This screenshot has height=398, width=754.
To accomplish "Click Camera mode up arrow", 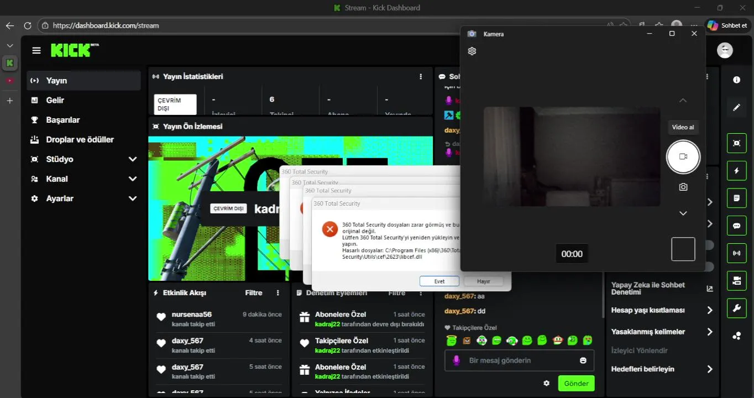I will 683,101.
